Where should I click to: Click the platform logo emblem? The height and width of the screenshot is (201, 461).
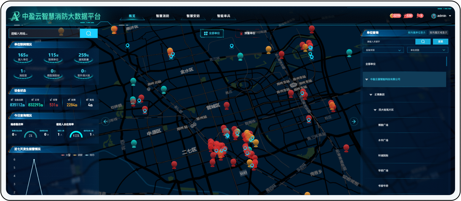15,16
